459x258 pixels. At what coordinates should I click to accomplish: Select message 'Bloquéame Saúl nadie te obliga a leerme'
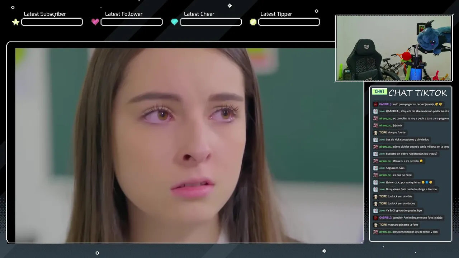point(405,189)
